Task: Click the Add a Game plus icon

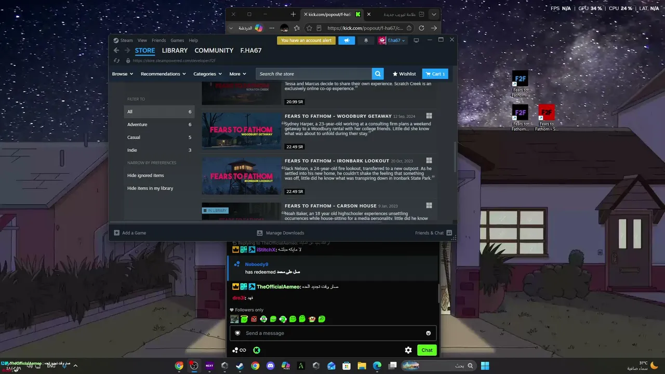Action: coord(117,233)
